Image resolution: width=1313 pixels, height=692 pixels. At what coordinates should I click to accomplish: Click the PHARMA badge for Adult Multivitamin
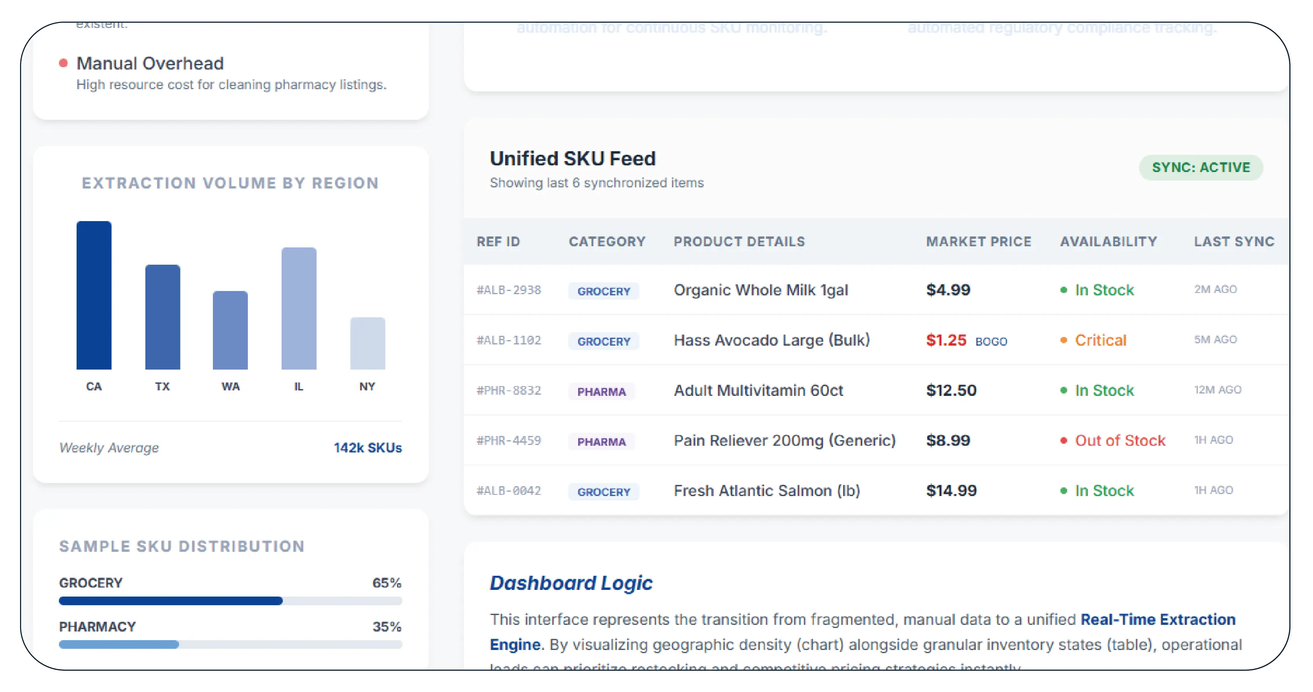point(601,392)
